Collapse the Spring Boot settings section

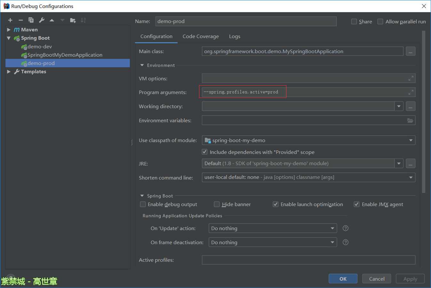tap(142, 196)
